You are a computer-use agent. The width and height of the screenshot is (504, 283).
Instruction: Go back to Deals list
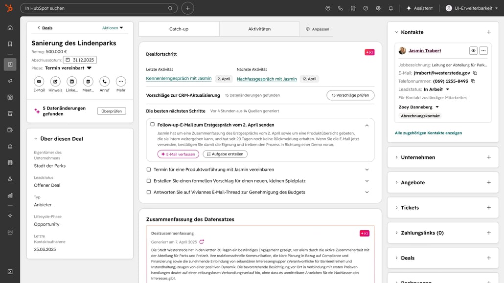[x=45, y=28]
